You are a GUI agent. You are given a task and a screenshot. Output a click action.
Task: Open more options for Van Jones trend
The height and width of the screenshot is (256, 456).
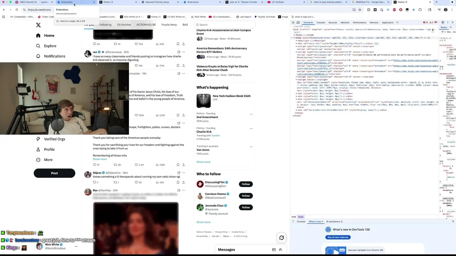tap(251, 147)
